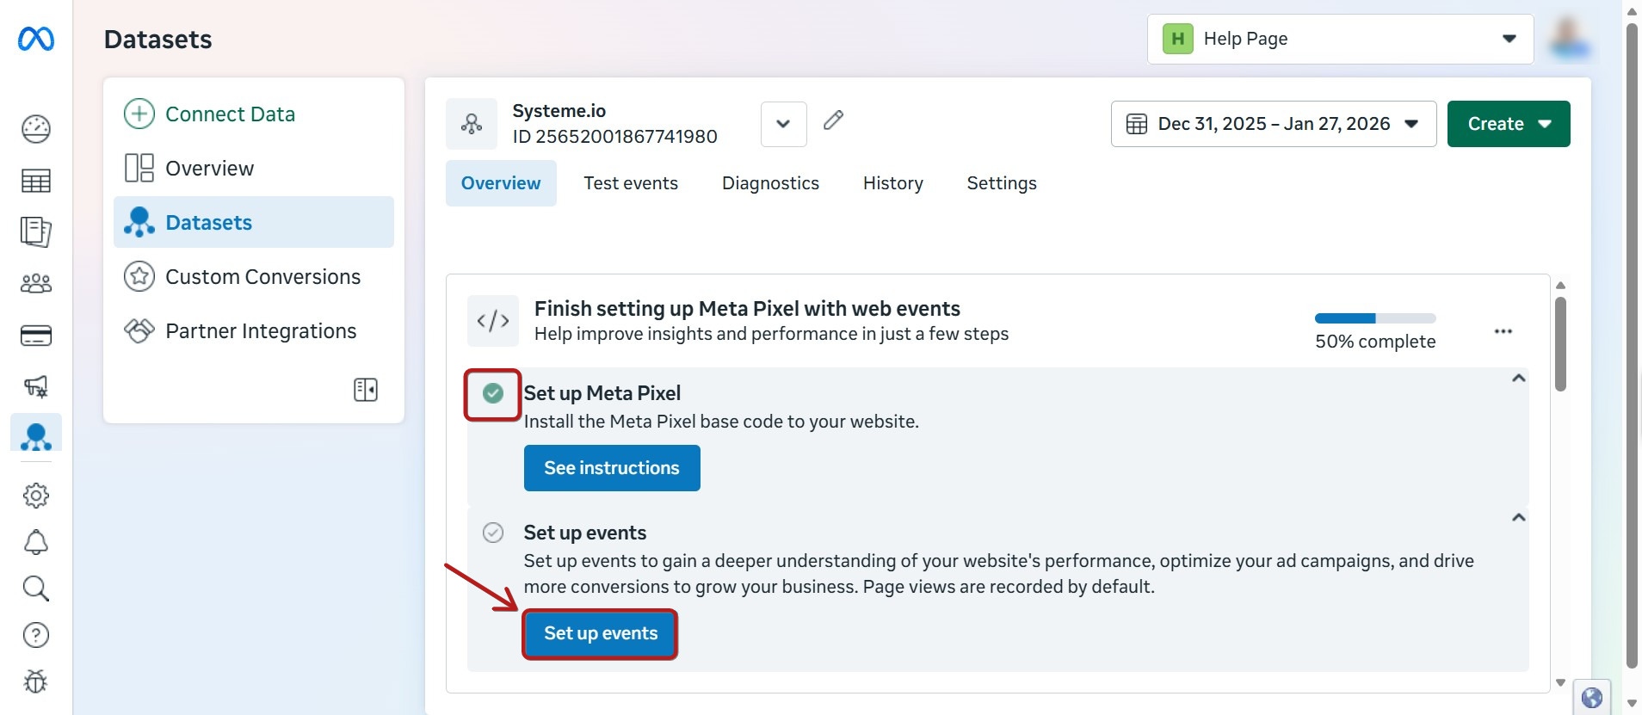Click the 50% complete progress bar
This screenshot has height=715, width=1642.
click(1375, 318)
